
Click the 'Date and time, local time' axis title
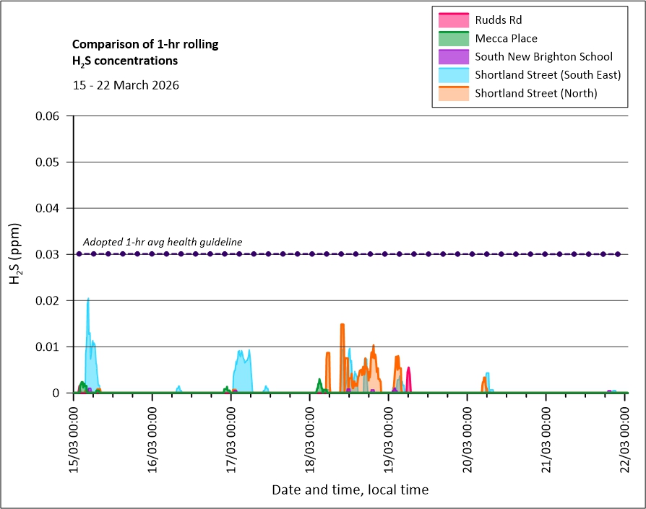pos(350,490)
